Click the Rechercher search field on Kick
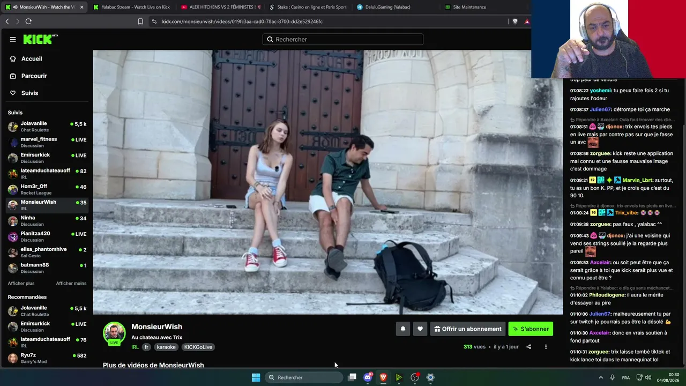This screenshot has height=386, width=686. pos(343,39)
